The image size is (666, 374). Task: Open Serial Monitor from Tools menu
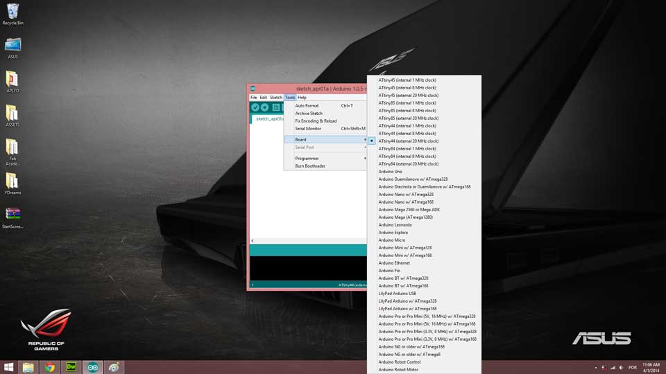point(325,129)
